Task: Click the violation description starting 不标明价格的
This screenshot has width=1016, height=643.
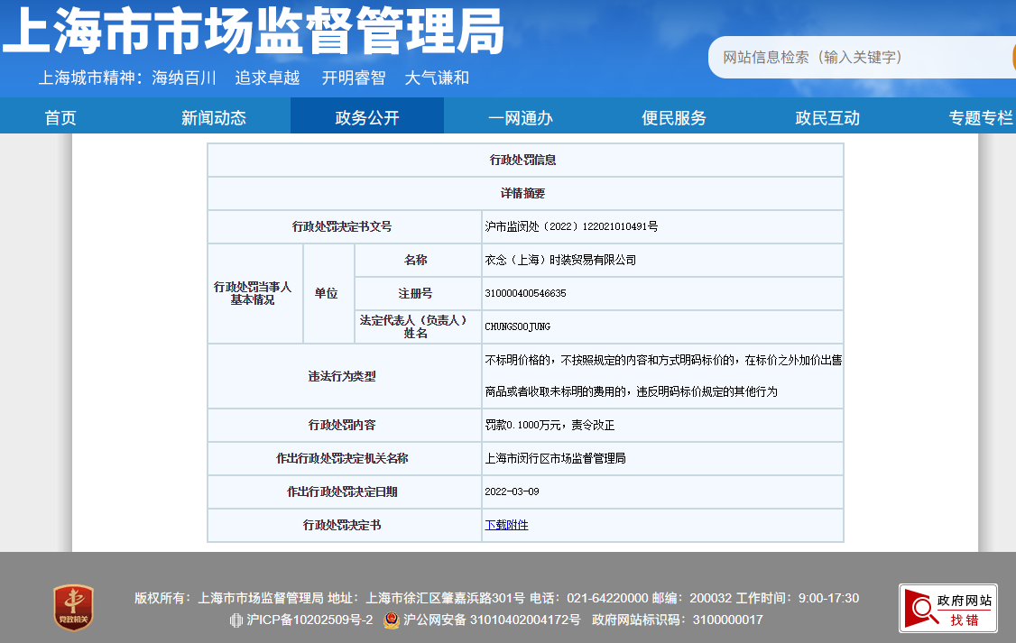Action: (x=663, y=376)
